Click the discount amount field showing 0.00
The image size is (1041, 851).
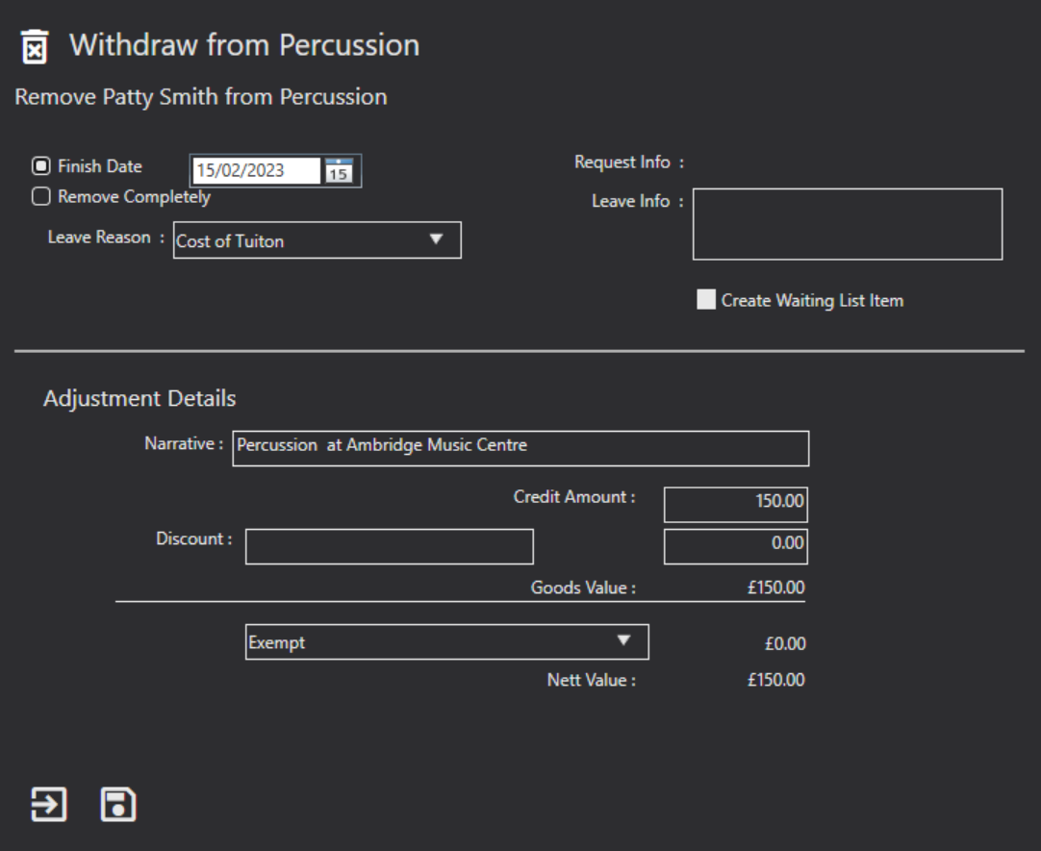pos(736,546)
